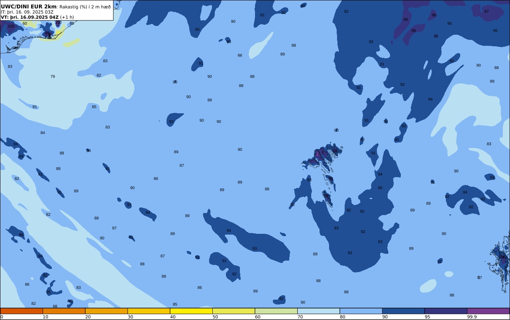Click the 10–20 orange legend swatch
Viewport: 510px width, 320px height.
point(64,311)
